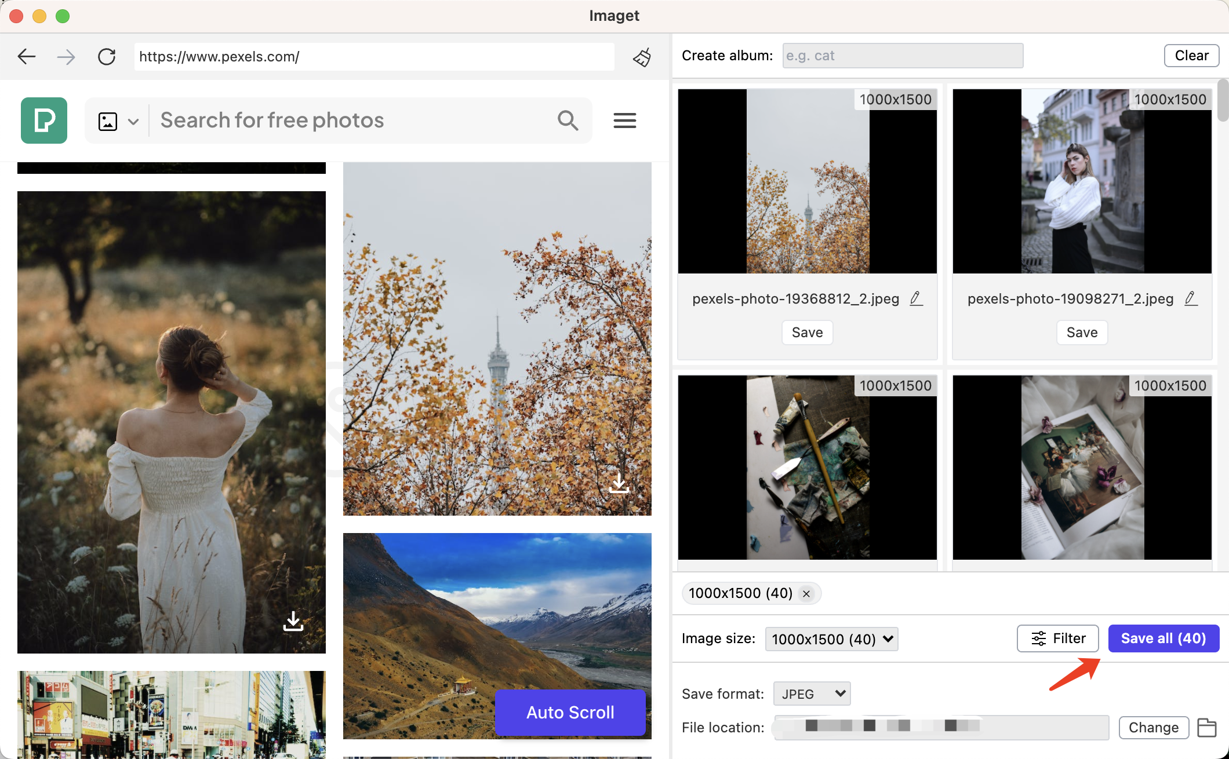Open the Filter options

pos(1058,638)
